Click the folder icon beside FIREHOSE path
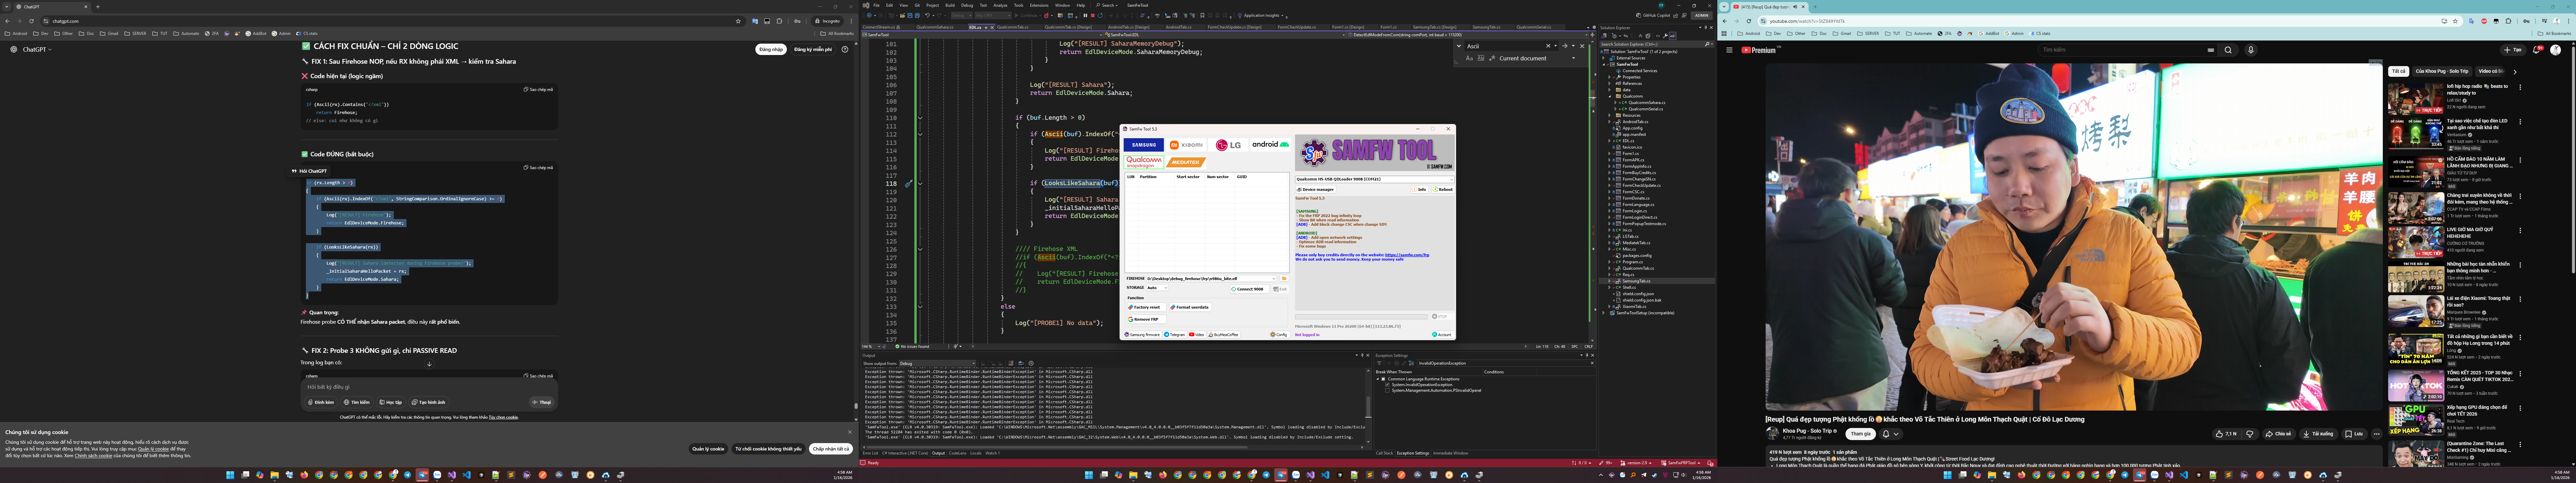The image size is (2576, 483). (x=1284, y=279)
